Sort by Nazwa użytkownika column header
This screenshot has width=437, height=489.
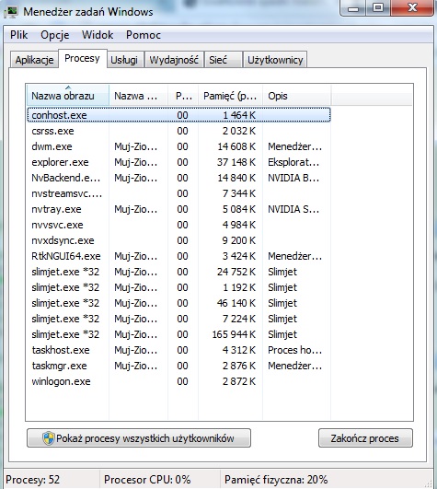pos(138,96)
